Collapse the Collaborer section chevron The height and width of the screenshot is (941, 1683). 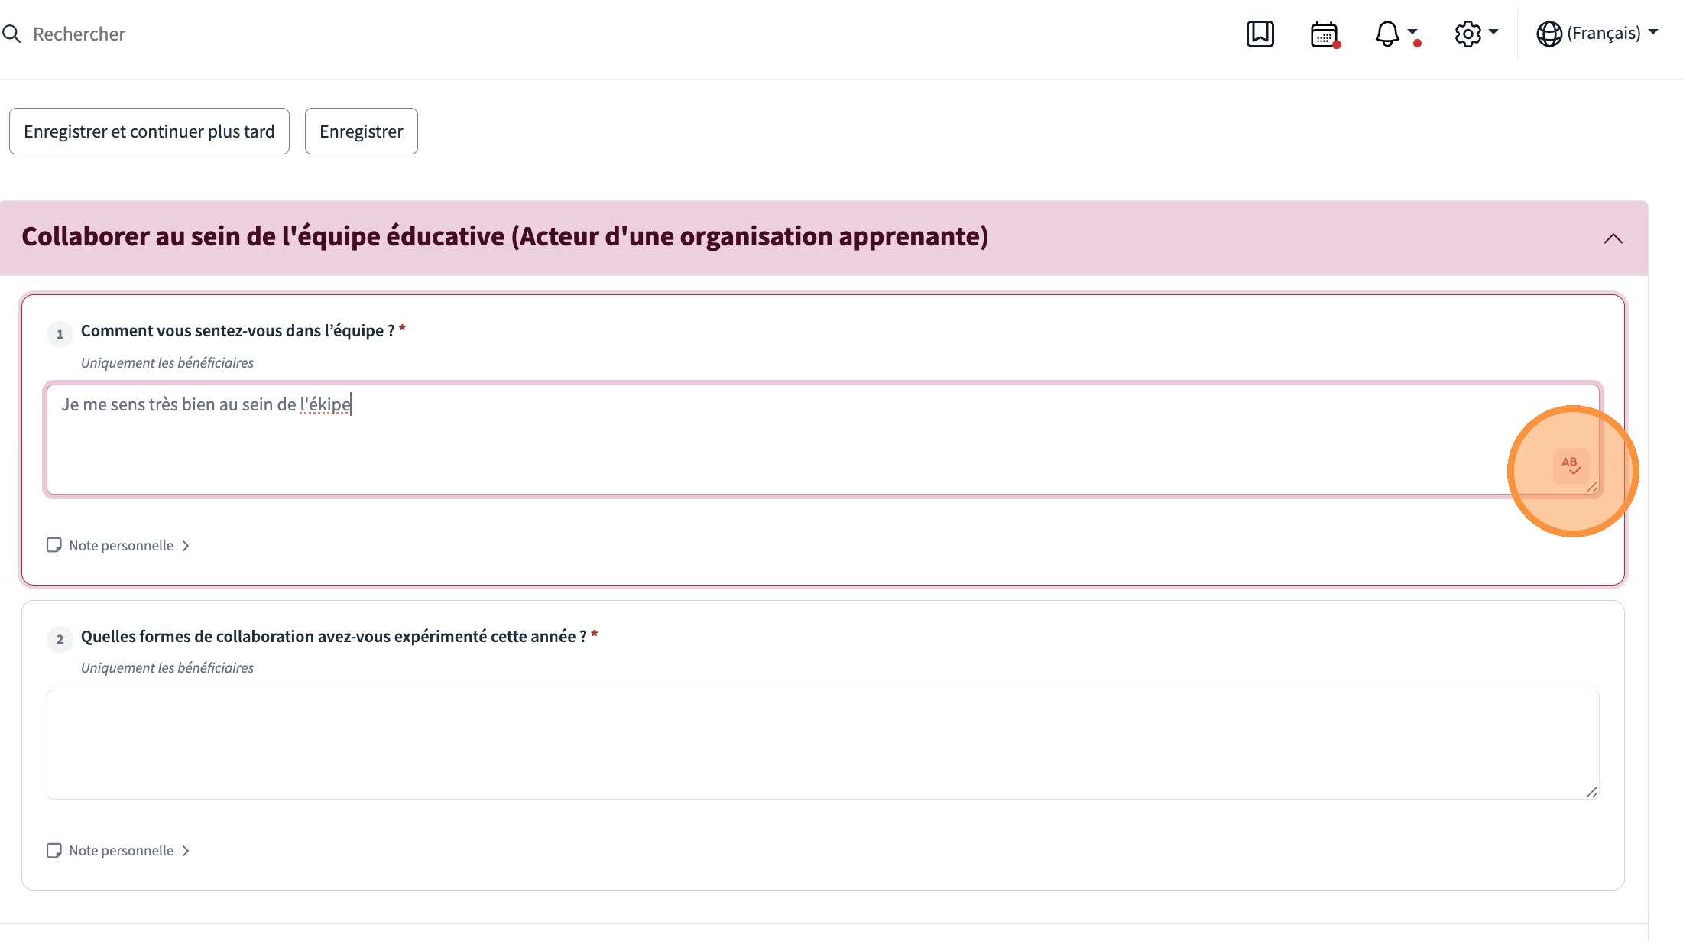(x=1613, y=238)
